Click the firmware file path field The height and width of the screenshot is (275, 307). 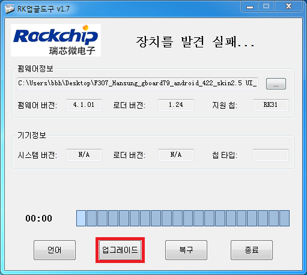pos(138,83)
